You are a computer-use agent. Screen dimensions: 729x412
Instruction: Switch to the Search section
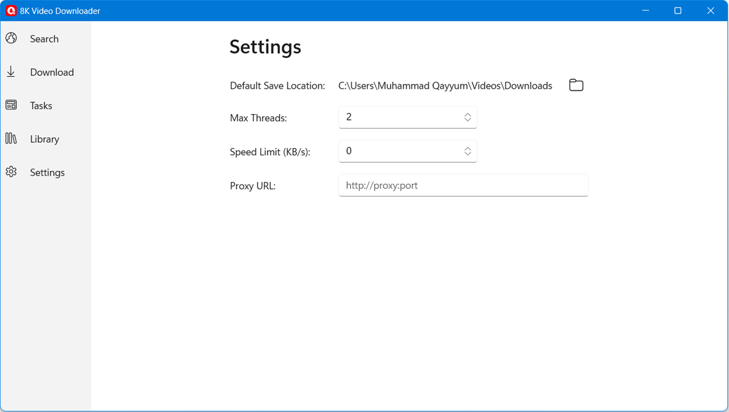44,39
